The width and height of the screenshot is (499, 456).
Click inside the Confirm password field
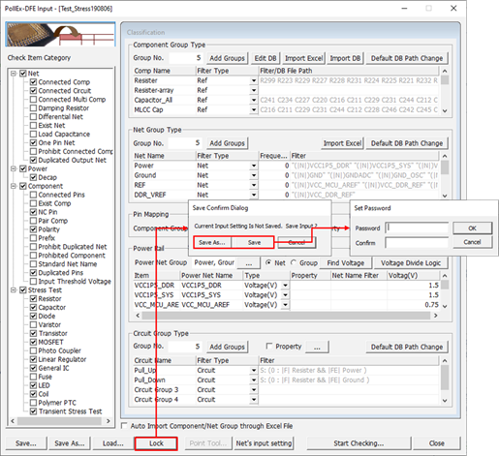click(417, 243)
